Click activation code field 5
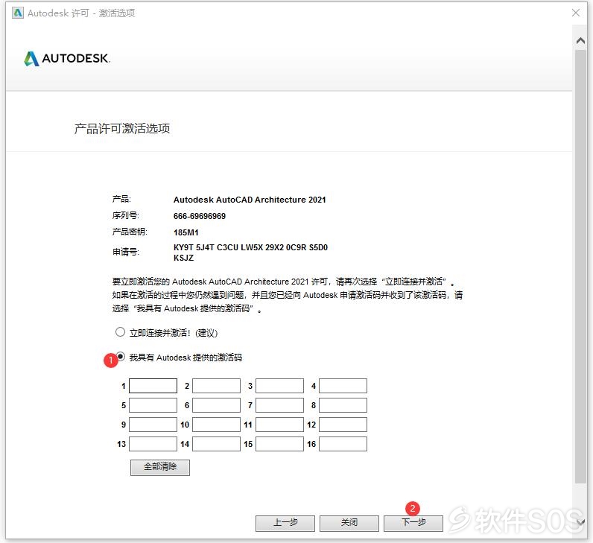Image resolution: width=593 pixels, height=543 pixels. click(153, 405)
